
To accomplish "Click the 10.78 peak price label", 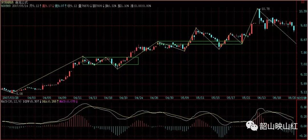I will click(266, 9).
